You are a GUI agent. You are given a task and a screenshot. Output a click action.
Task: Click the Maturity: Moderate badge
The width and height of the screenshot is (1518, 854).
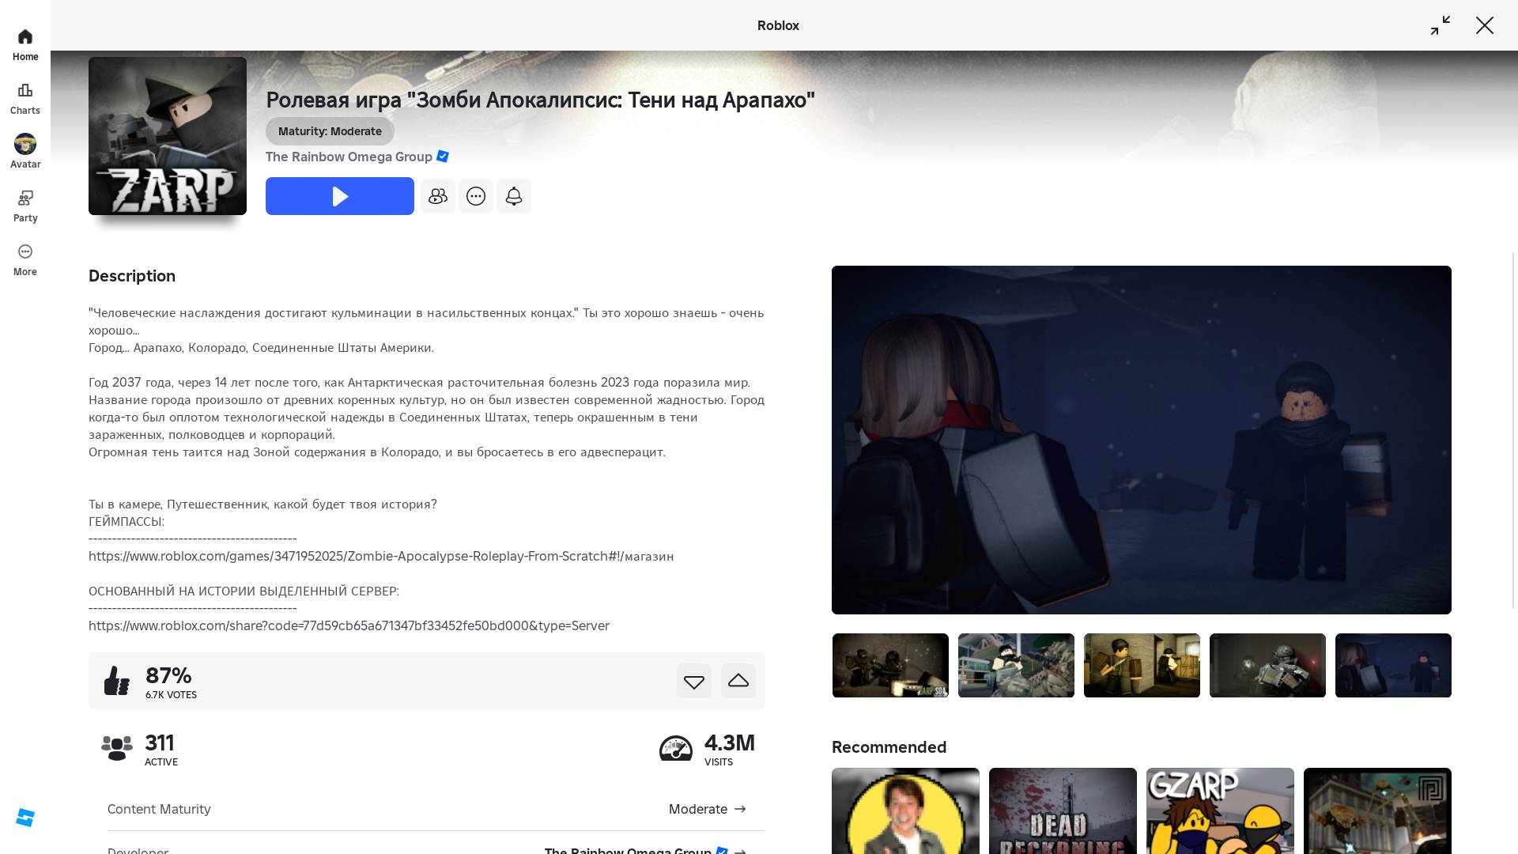[x=330, y=131]
